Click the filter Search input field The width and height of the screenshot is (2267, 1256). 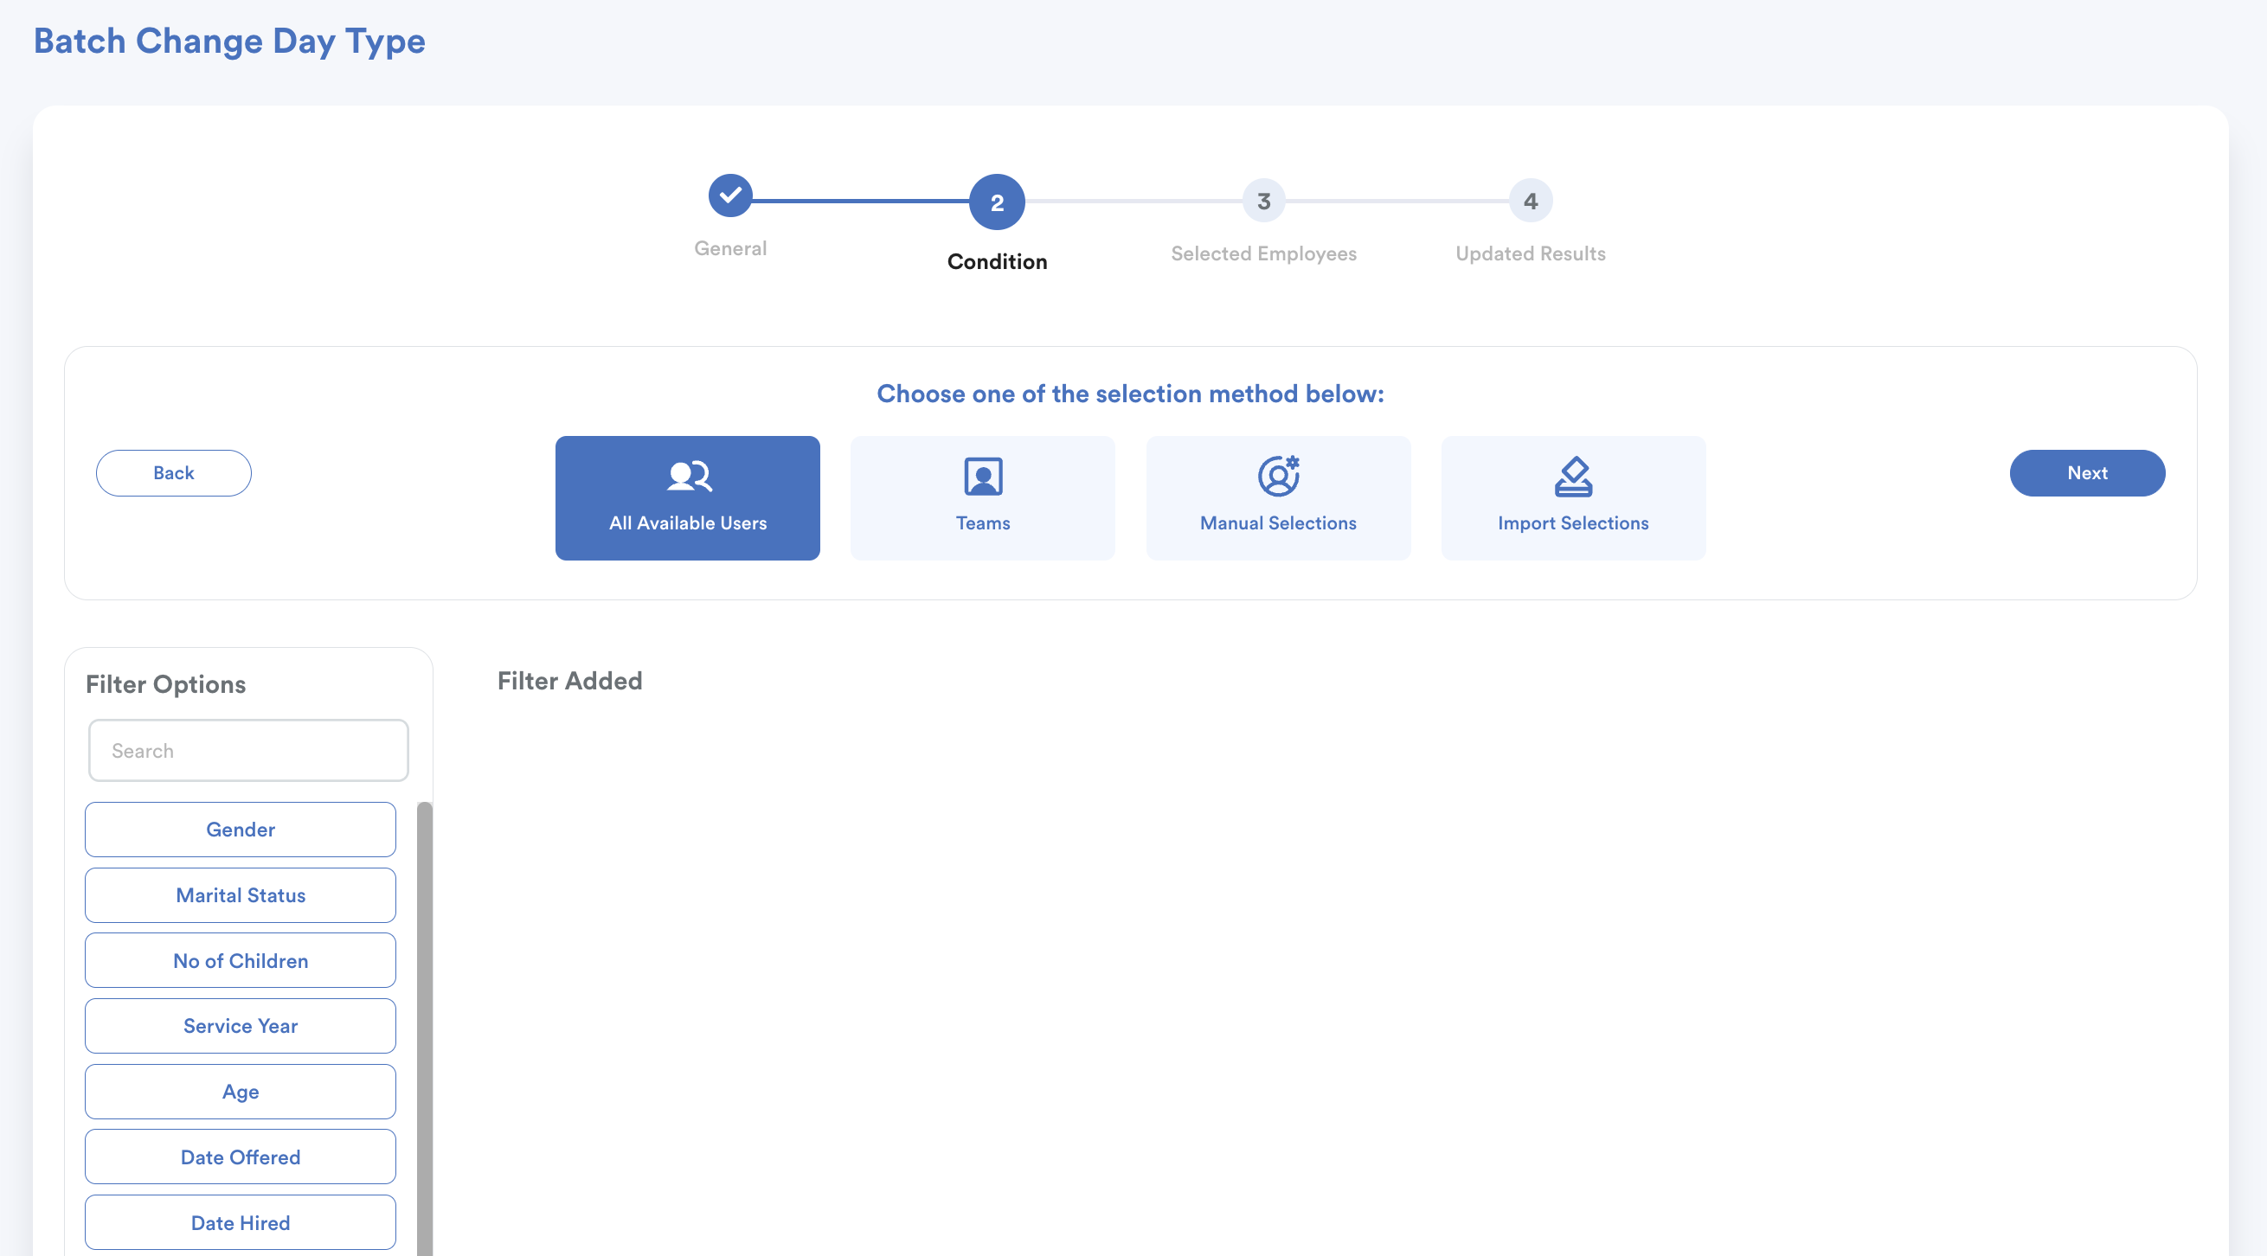click(x=248, y=750)
